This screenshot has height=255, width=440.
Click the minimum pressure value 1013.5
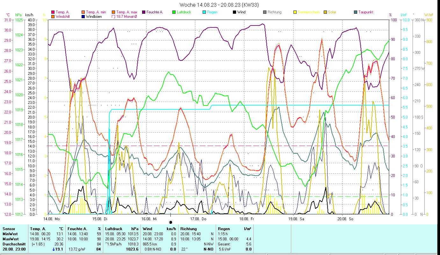(x=133, y=234)
